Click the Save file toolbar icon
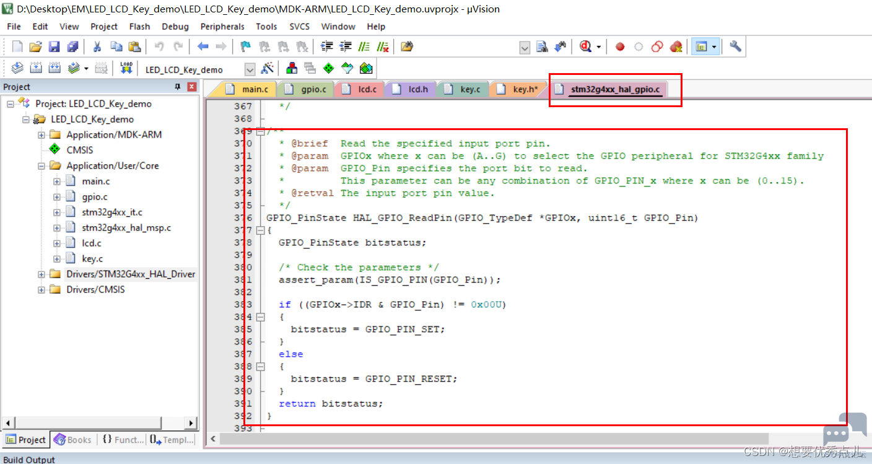This screenshot has width=872, height=464. [54, 46]
